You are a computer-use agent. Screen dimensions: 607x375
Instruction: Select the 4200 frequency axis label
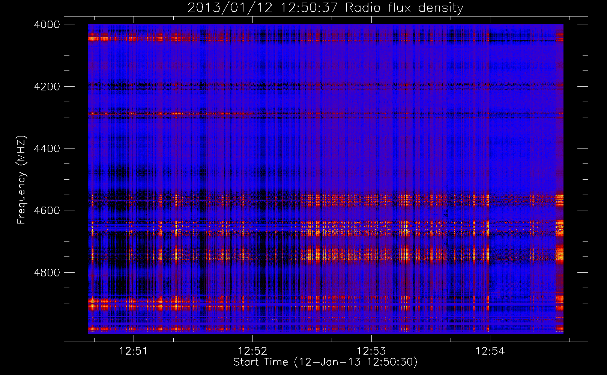pos(47,87)
